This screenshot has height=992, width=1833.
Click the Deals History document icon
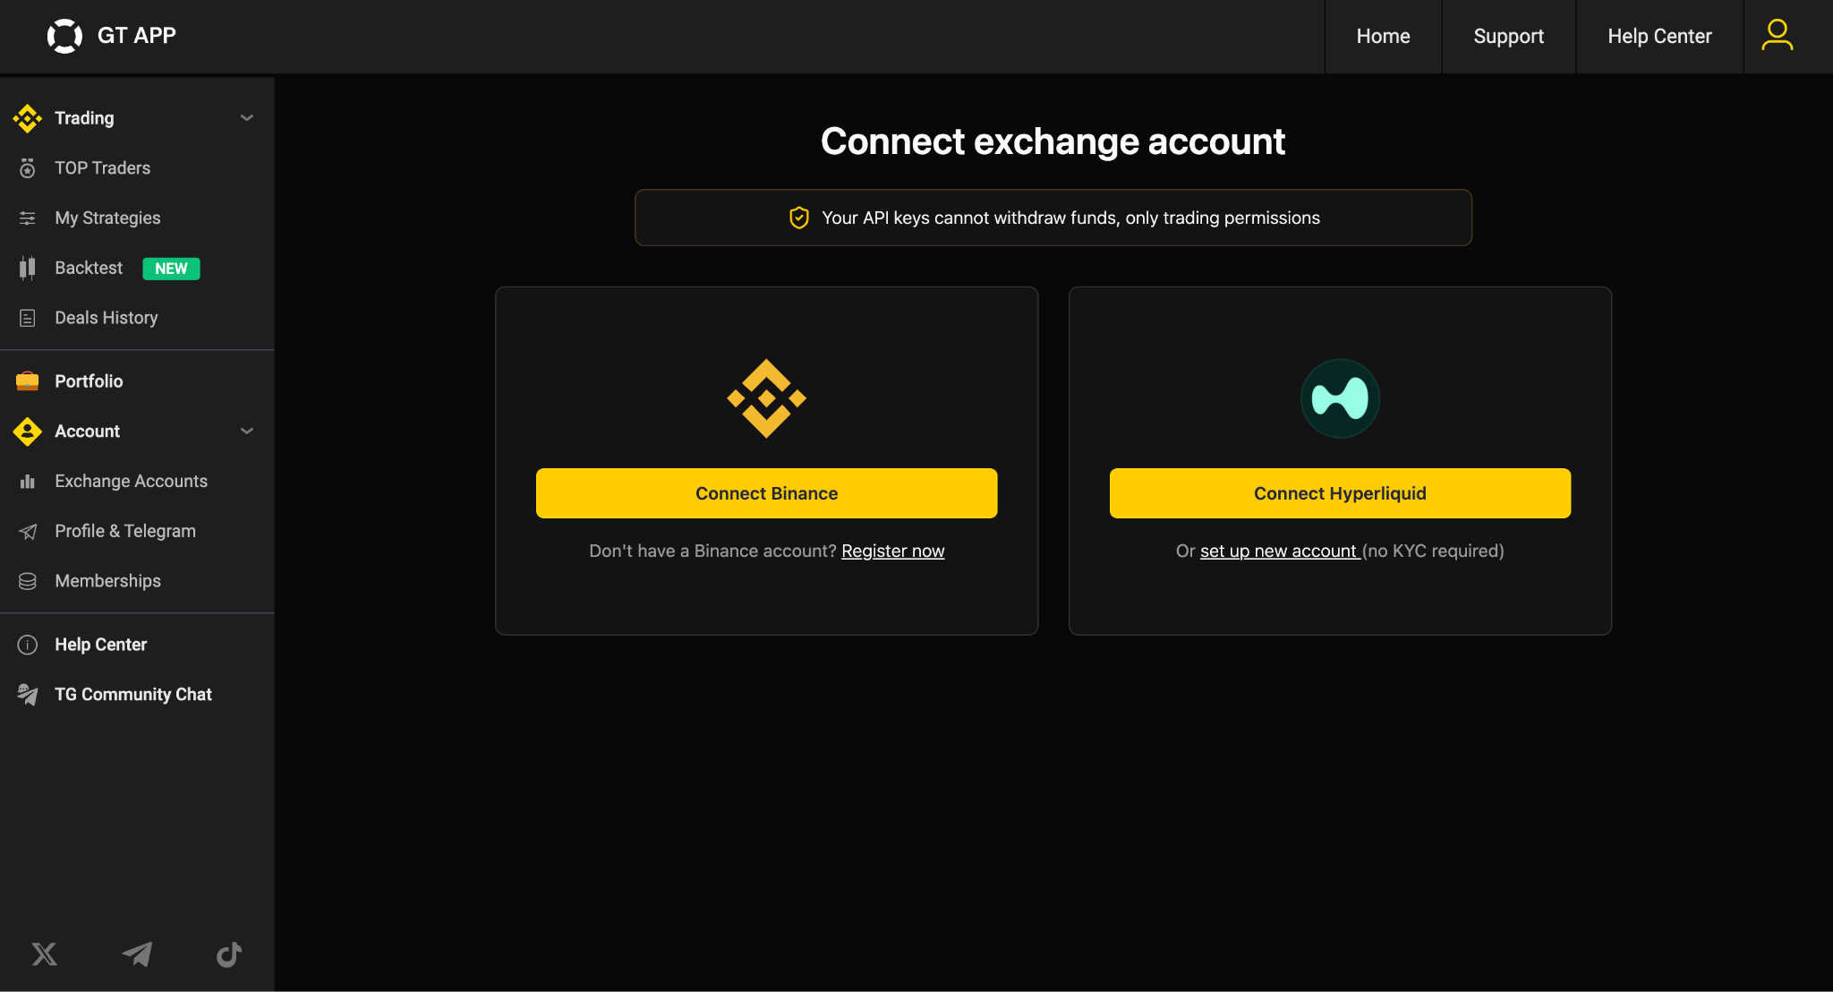pos(28,318)
